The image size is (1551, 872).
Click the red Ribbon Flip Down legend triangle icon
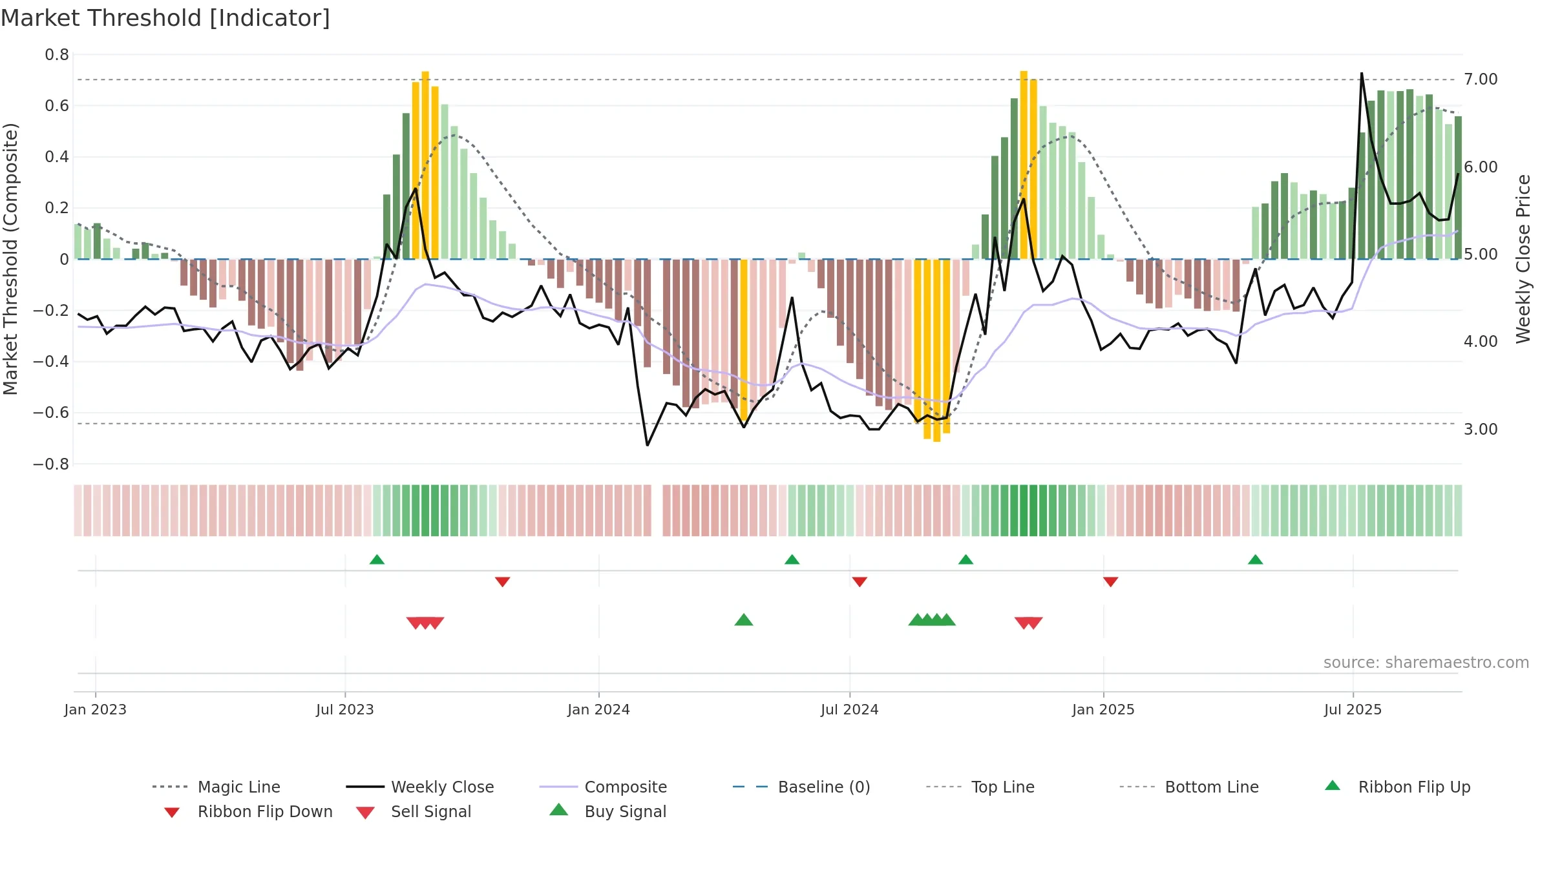(x=172, y=813)
